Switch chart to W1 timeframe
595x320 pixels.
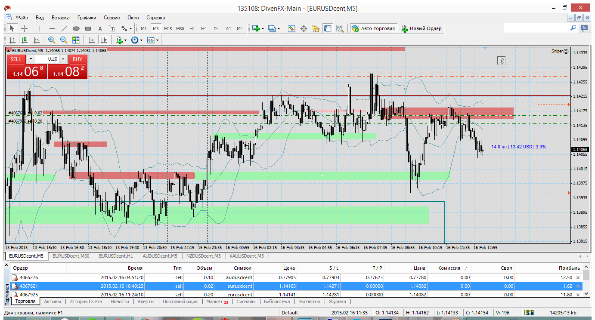pyautogui.click(x=228, y=28)
